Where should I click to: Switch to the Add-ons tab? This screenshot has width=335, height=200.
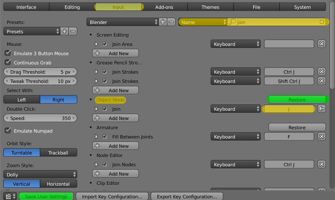164,7
